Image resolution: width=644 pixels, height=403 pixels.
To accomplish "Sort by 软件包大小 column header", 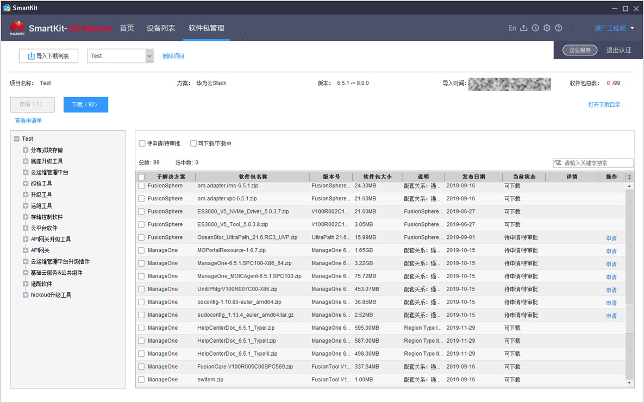I will click(377, 177).
